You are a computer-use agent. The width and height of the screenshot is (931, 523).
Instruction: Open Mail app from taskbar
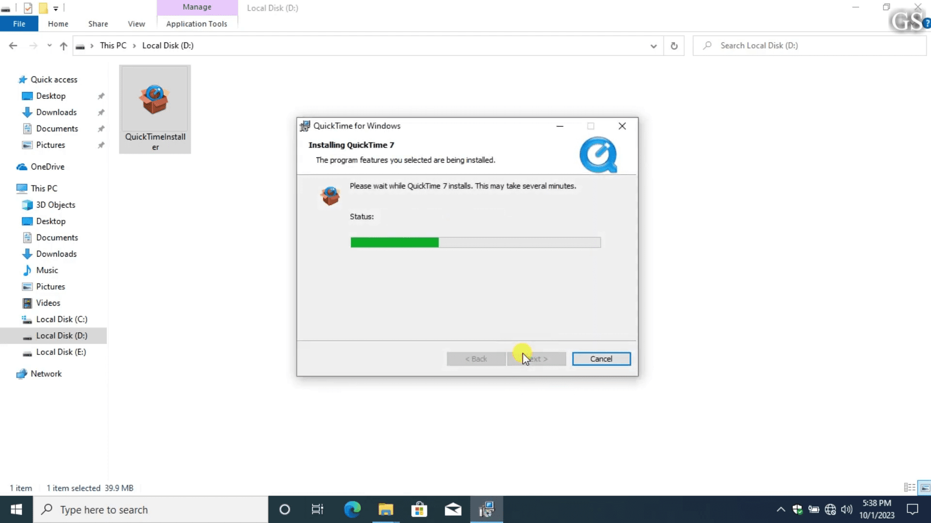tap(453, 509)
